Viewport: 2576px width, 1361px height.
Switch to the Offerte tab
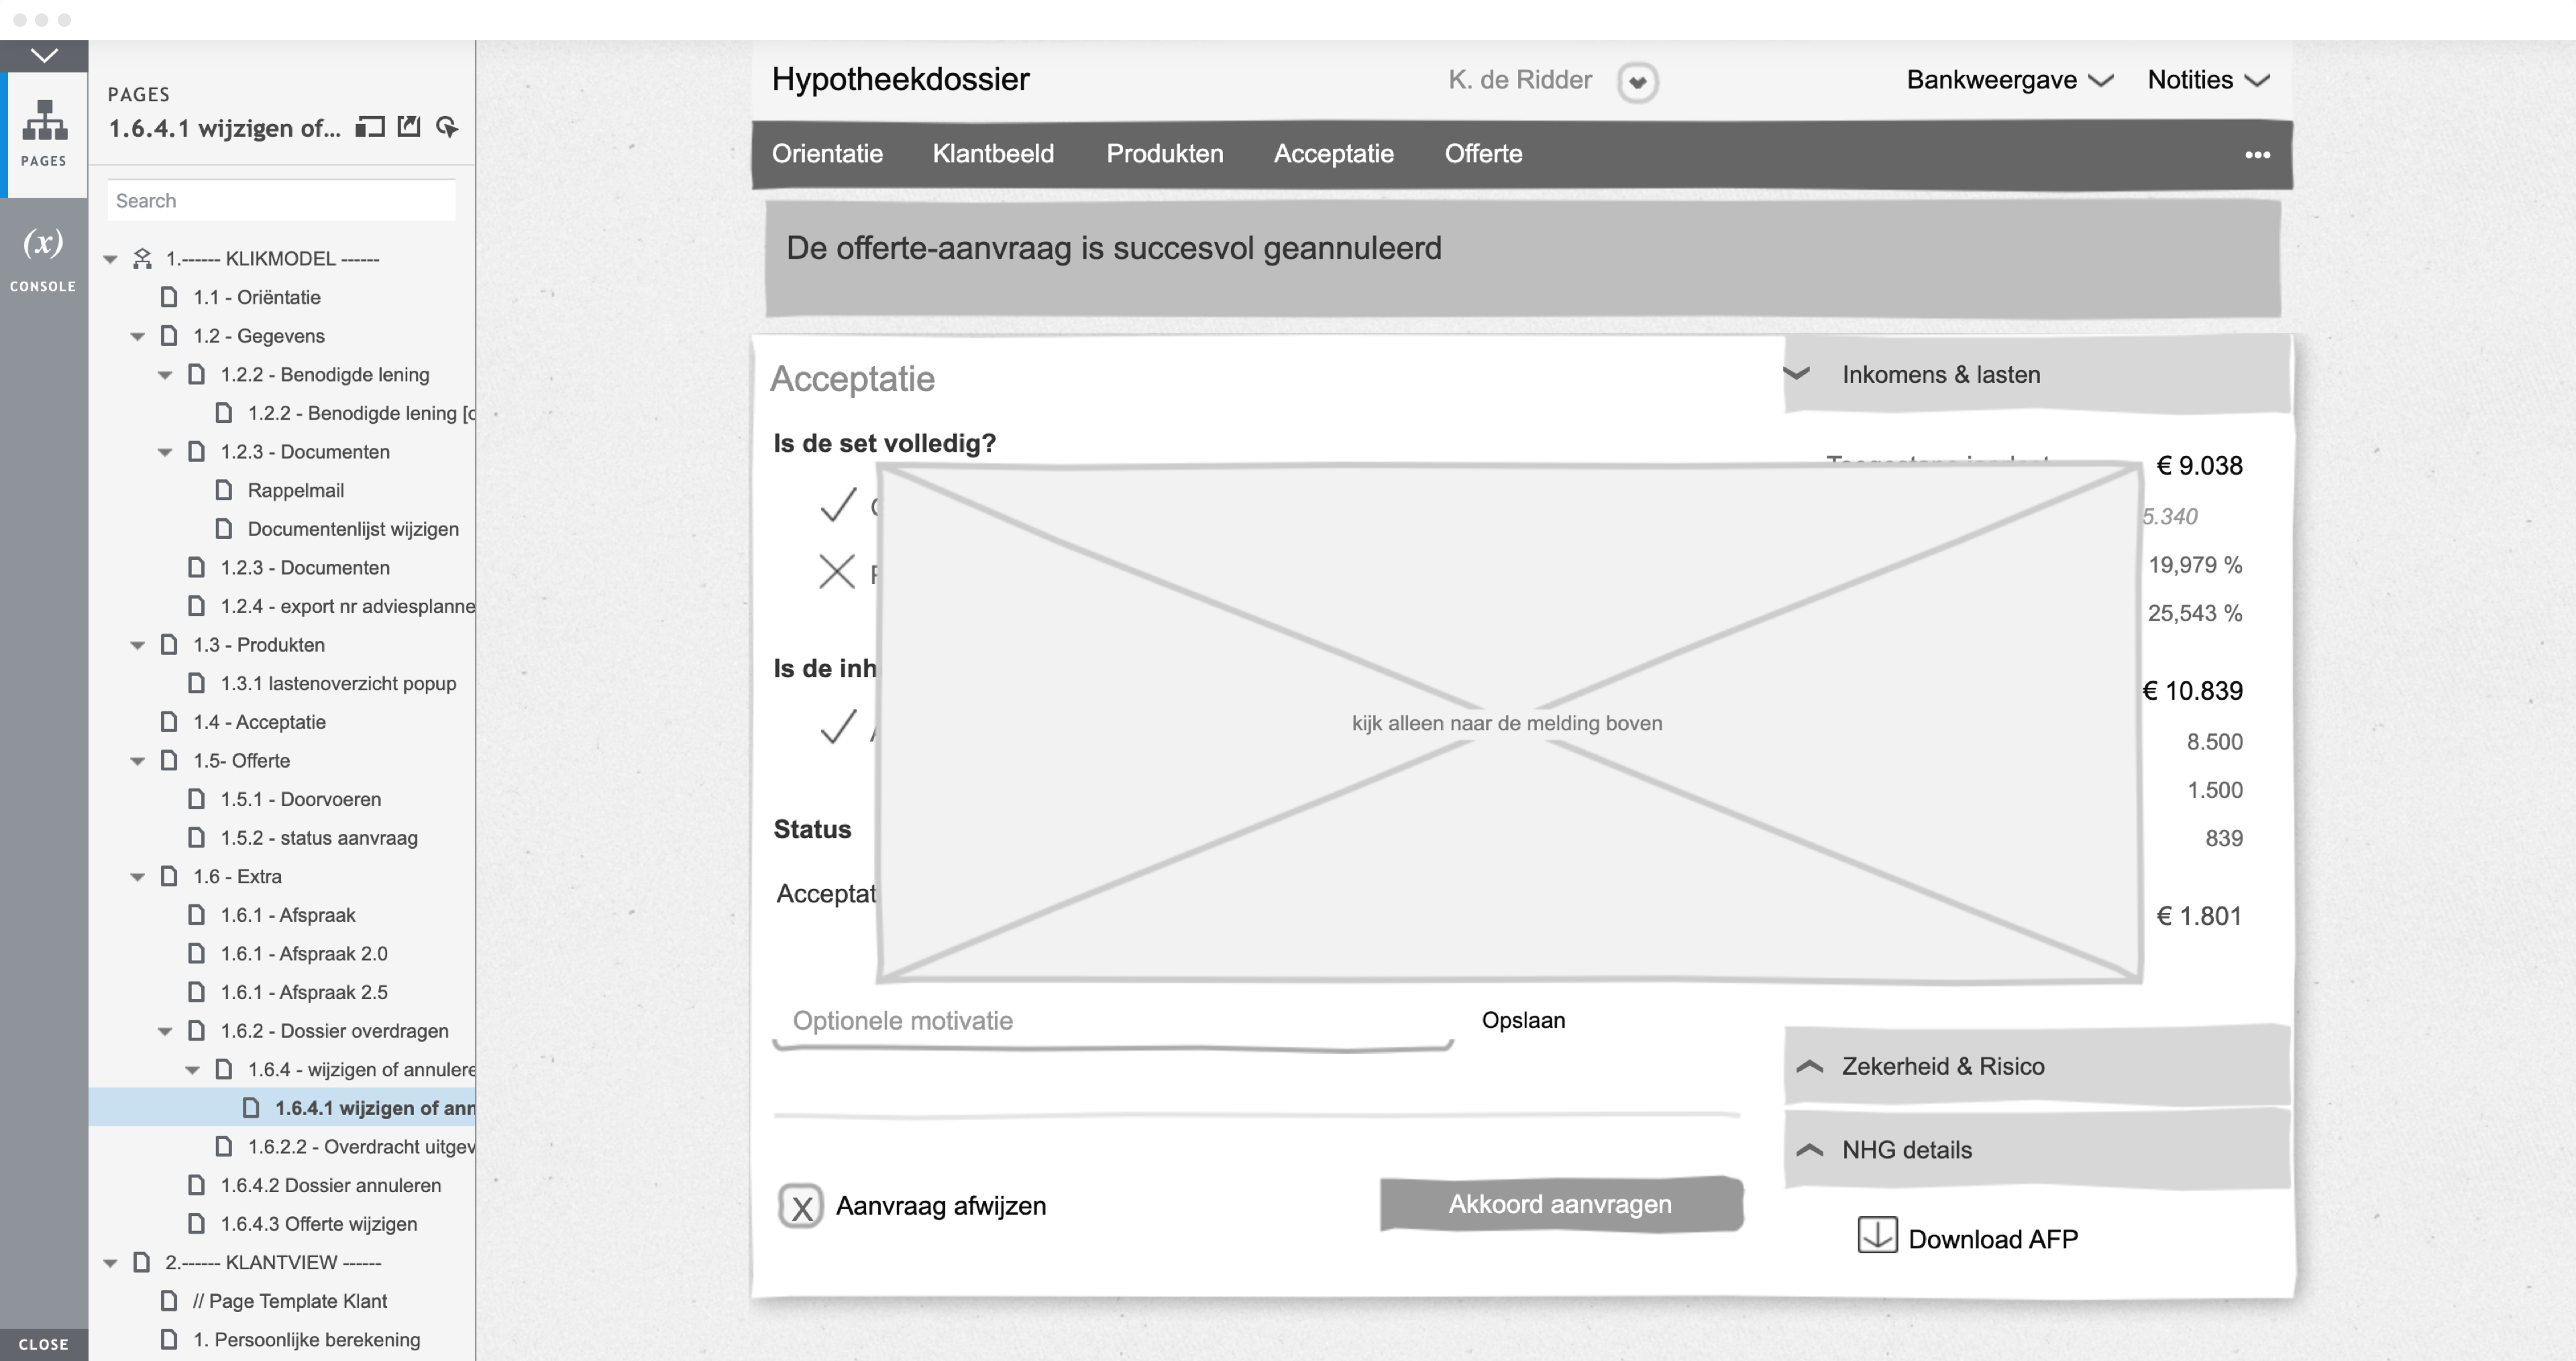click(1483, 154)
